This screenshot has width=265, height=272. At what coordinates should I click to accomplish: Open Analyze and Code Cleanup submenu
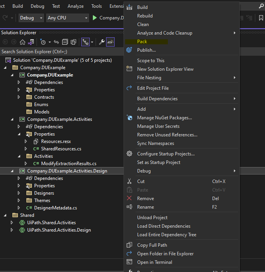click(181, 33)
